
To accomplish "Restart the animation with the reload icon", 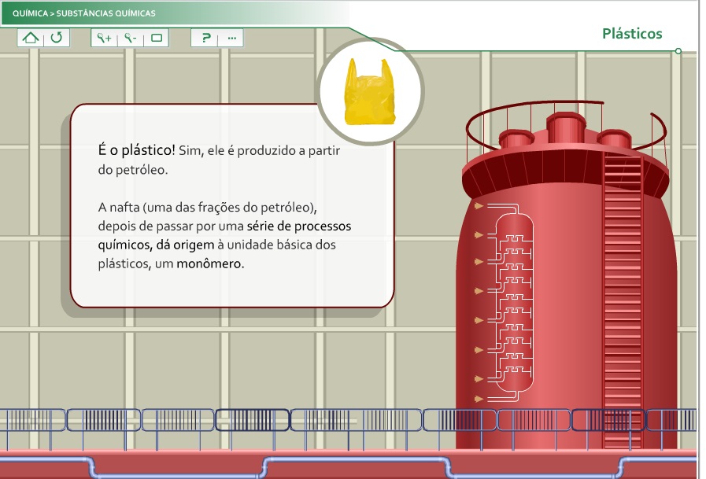I will pos(56,38).
